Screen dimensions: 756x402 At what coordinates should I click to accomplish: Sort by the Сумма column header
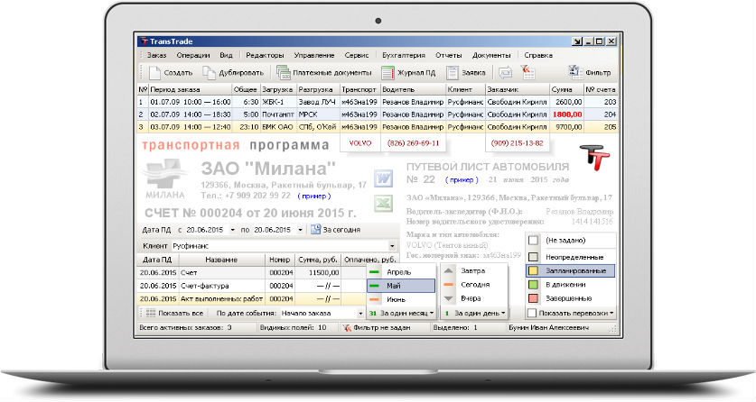click(566, 89)
